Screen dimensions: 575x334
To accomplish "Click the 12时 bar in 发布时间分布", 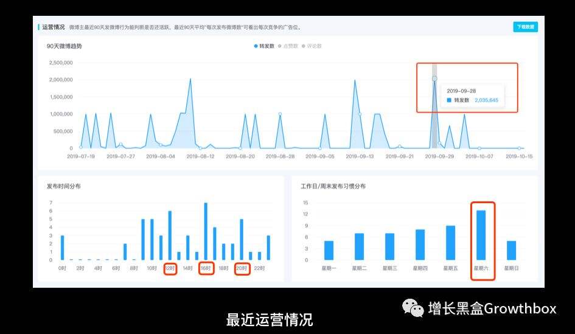I will coord(170,235).
